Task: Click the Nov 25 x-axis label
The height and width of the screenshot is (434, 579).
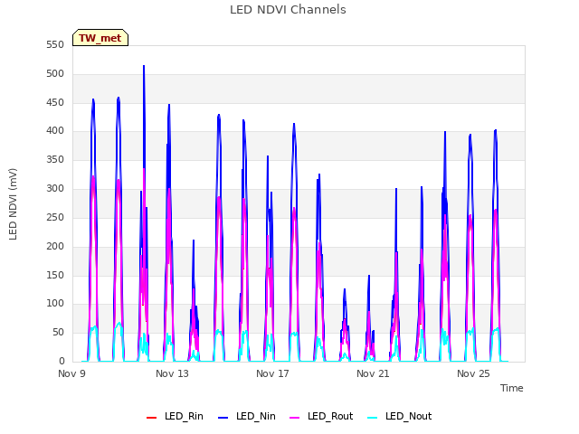Action: tap(473, 373)
